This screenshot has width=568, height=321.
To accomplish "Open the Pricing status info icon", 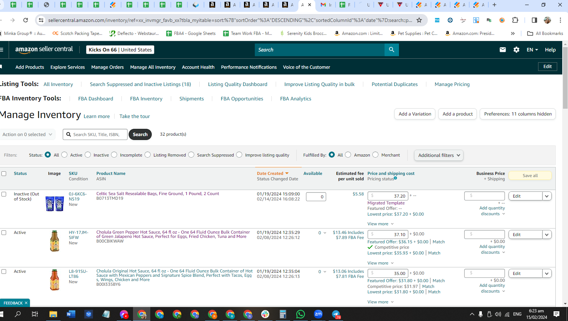I will click(x=395, y=178).
